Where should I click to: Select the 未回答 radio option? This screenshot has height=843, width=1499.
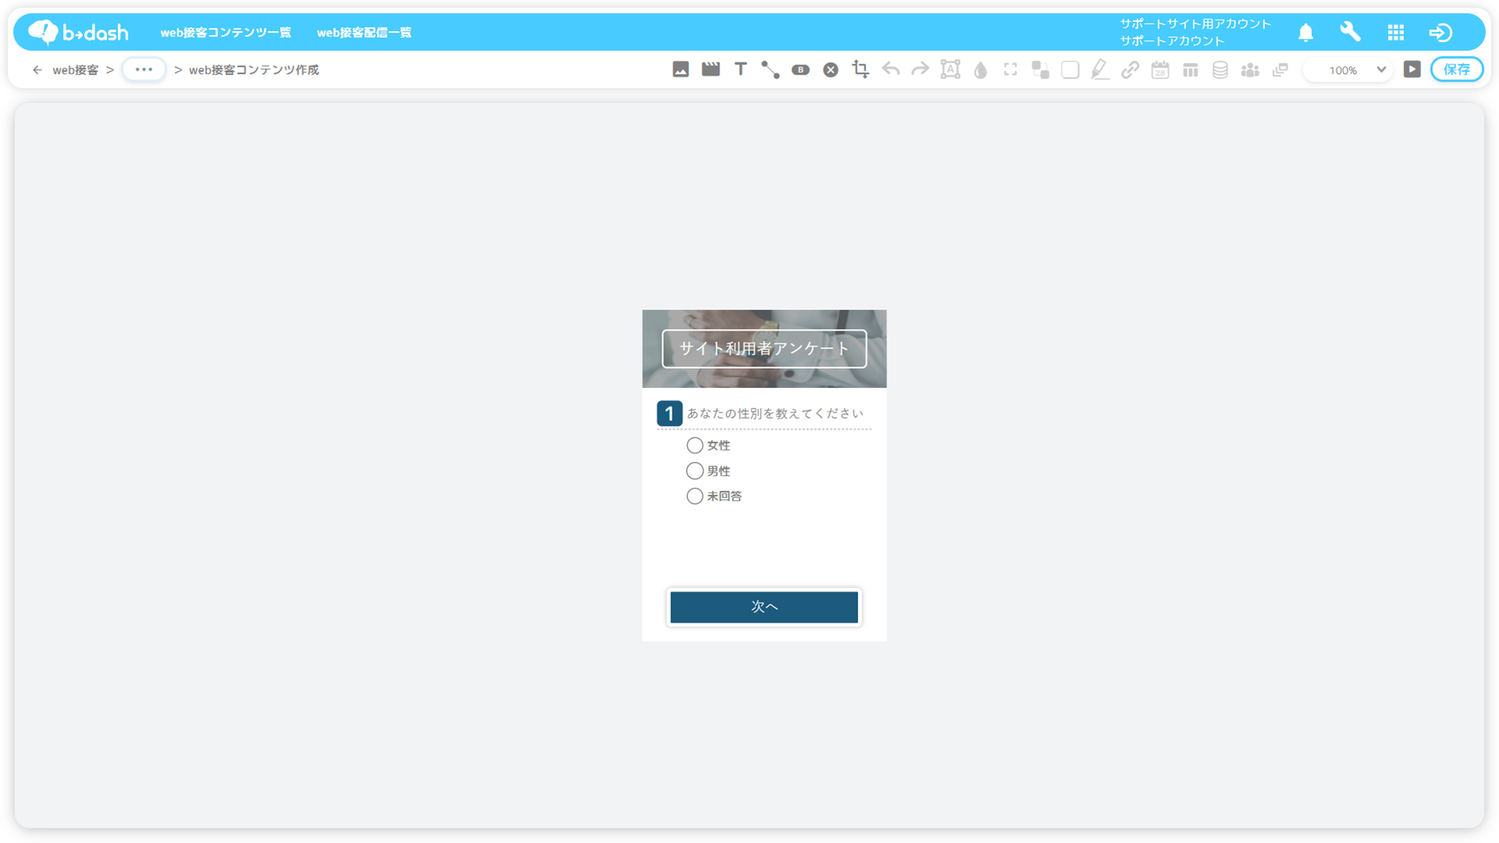pyautogui.click(x=695, y=496)
